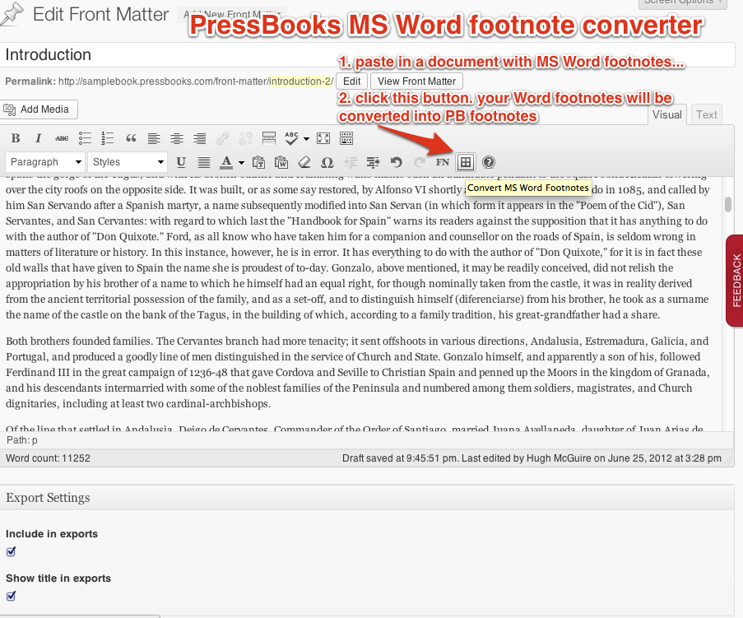Switch to the Text editor tab
Viewport: 743px width, 618px height.
coord(707,115)
